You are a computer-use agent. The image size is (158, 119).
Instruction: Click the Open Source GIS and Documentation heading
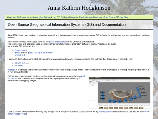(x=67, y=25)
